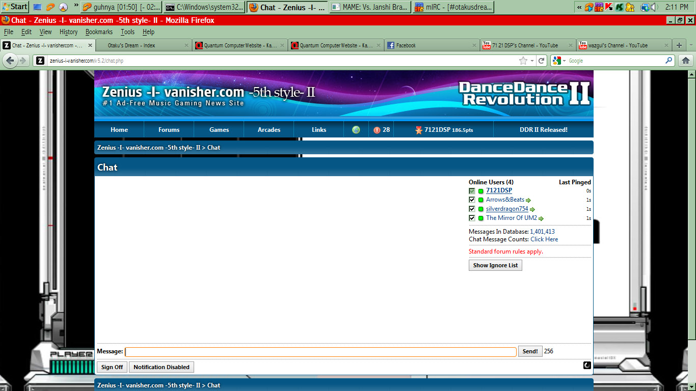This screenshot has height=391, width=696.
Task: Toggle the Notification Disabled button
Action: pyautogui.click(x=162, y=367)
